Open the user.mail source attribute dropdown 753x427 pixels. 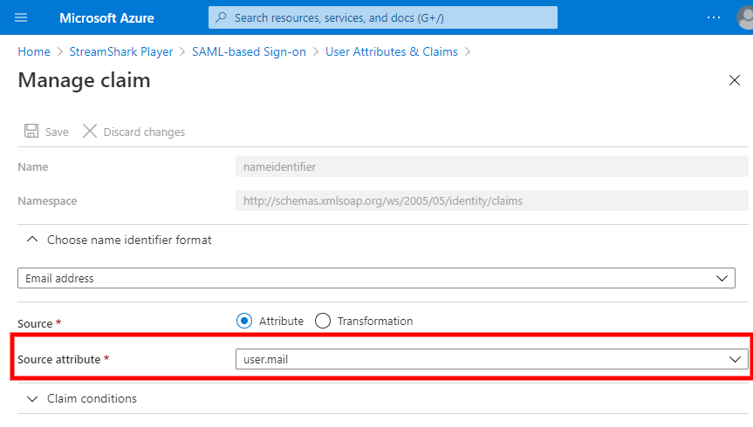[492, 359]
